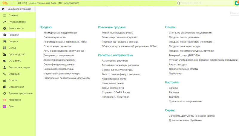The height and width of the screenshot is (136, 239).
Task: Click the Доки folder icon
Action: pyautogui.click(x=4, y=106)
